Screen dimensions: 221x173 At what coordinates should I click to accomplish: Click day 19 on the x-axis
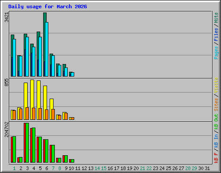click(x=129, y=168)
